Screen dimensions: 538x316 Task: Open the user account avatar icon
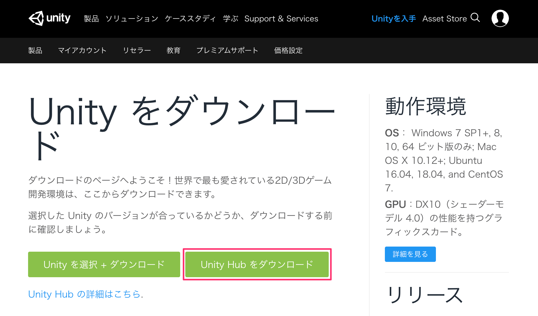tap(500, 18)
